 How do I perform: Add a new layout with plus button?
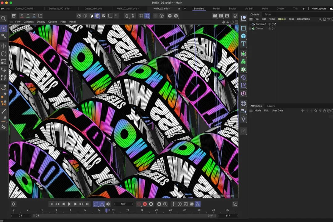coord(303,9)
